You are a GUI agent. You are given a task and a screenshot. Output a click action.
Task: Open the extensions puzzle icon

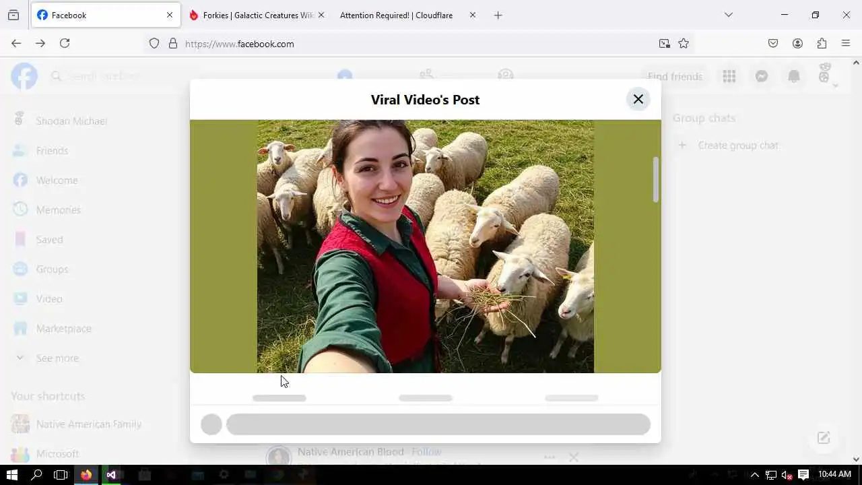(x=822, y=43)
